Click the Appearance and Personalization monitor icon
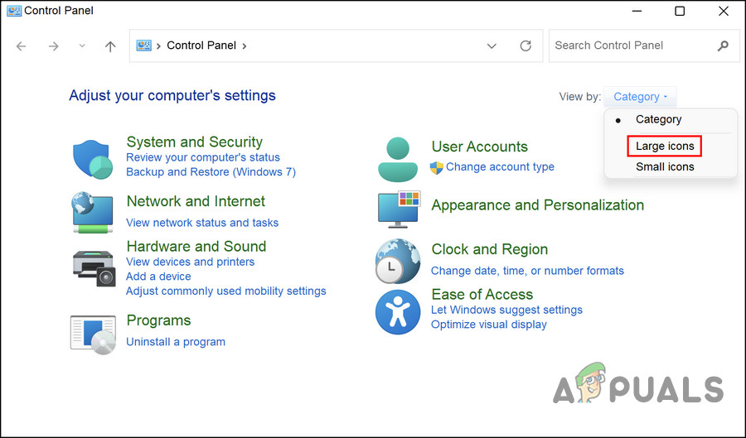This screenshot has width=746, height=438. 399,209
